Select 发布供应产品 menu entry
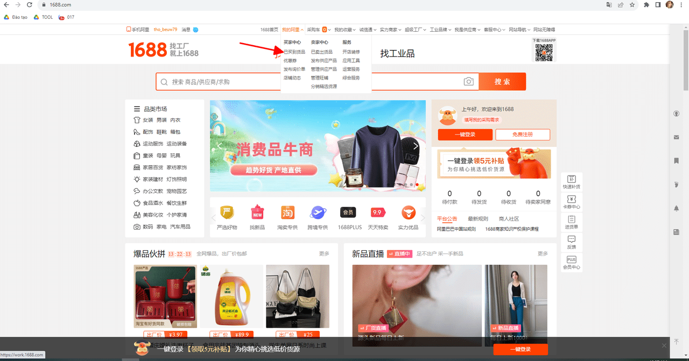The width and height of the screenshot is (689, 361). coord(324,61)
